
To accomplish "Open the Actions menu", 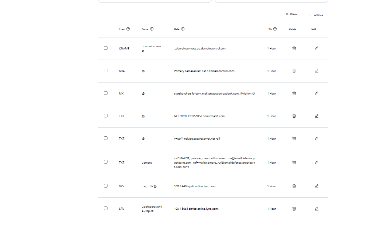I will 316,15.
